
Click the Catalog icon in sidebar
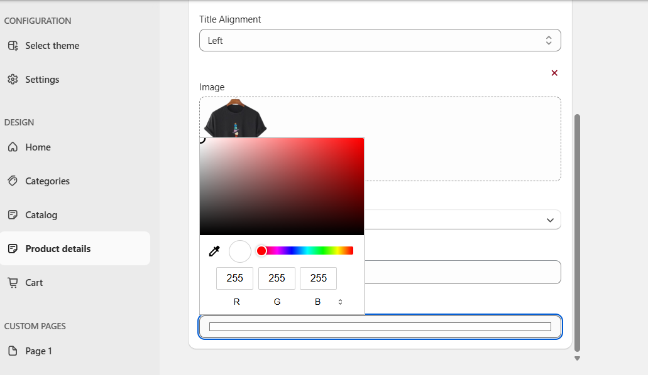(x=13, y=214)
